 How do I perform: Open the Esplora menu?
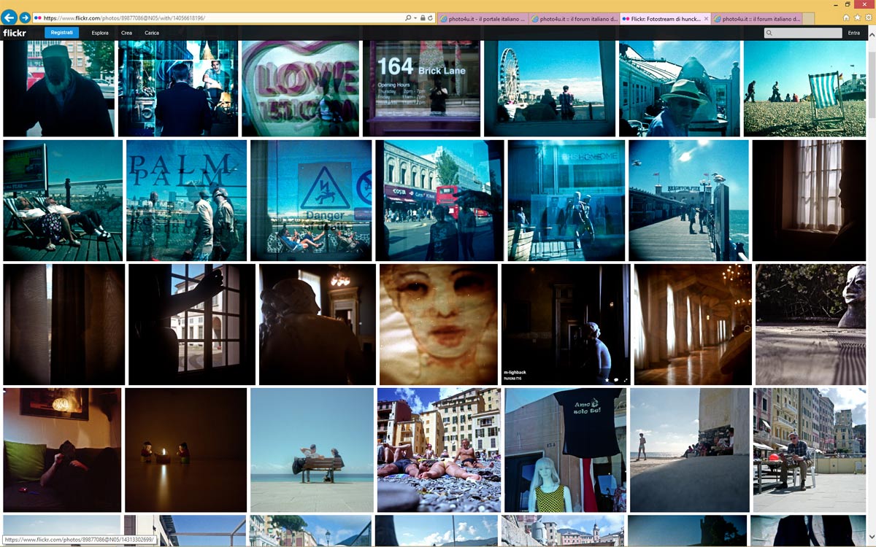pyautogui.click(x=100, y=33)
